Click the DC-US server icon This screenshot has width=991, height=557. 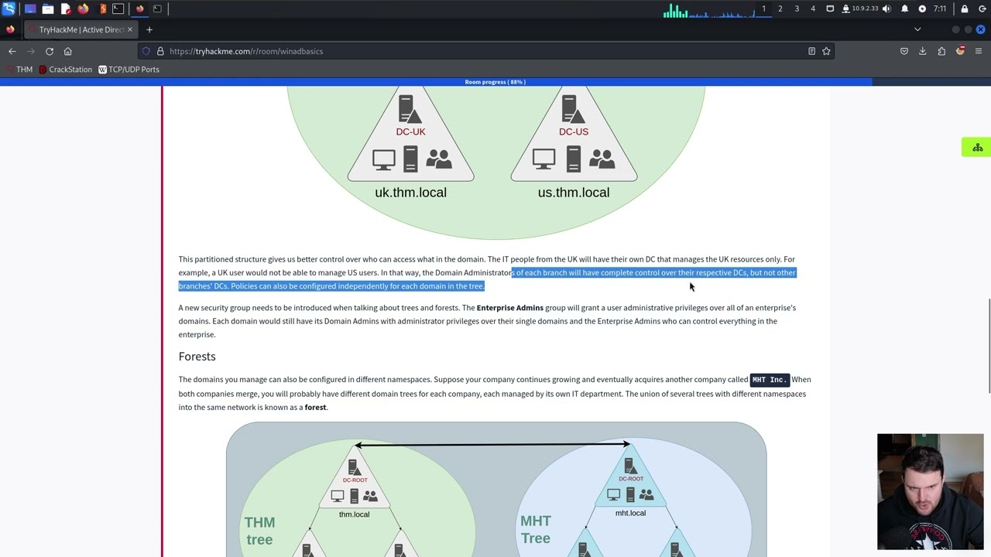[573, 108]
